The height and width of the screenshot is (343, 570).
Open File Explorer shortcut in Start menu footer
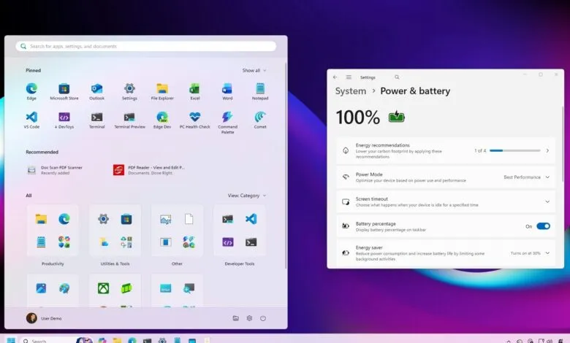click(236, 318)
